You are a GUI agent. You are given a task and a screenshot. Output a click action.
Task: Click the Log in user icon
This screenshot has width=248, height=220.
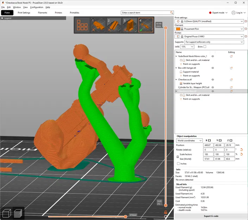(234, 13)
